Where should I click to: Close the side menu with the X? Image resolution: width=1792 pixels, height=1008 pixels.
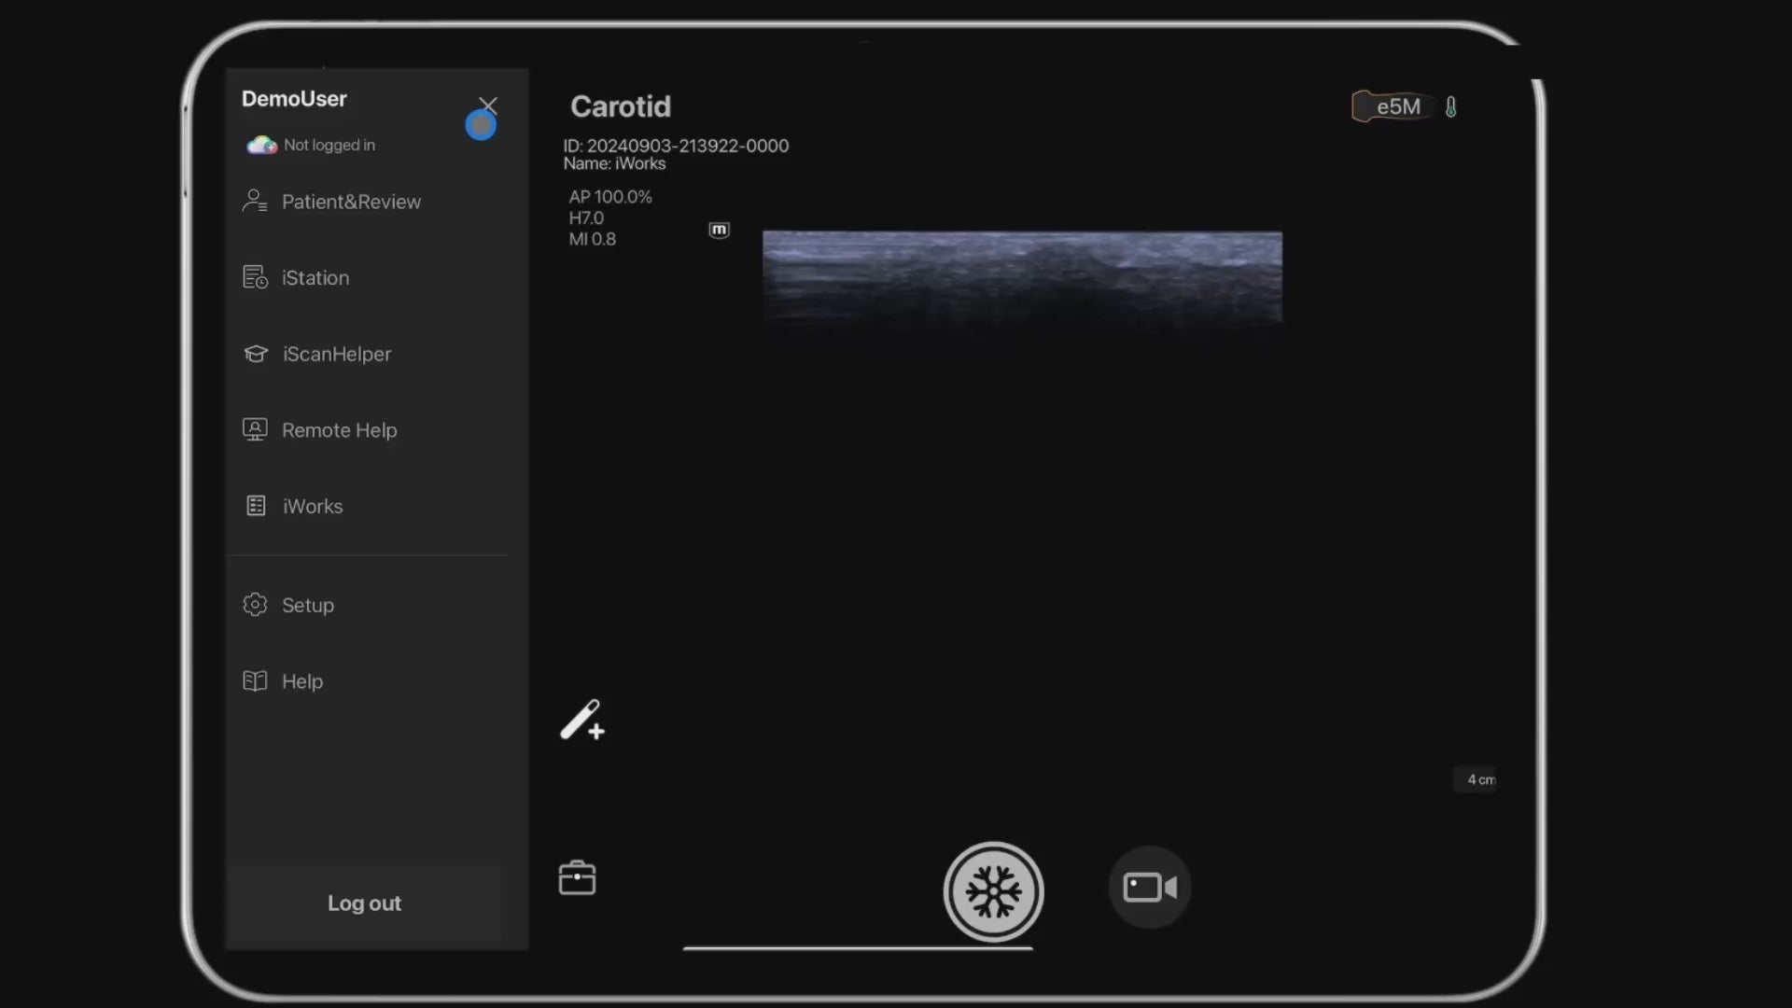pos(488,105)
